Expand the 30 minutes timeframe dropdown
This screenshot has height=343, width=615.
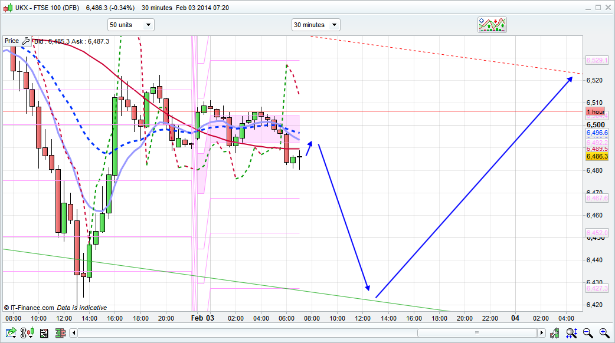click(316, 25)
